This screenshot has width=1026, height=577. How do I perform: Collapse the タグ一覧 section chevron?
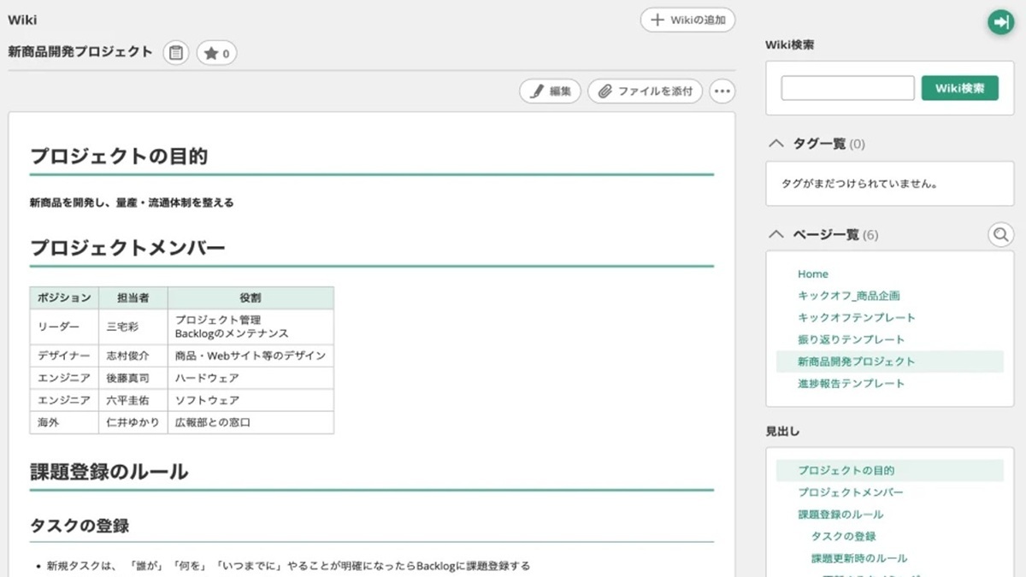pyautogui.click(x=776, y=144)
